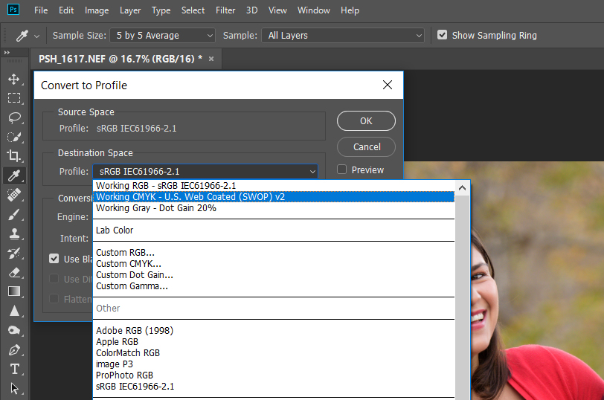
Task: Click OK in Convert to Profile
Action: [366, 121]
